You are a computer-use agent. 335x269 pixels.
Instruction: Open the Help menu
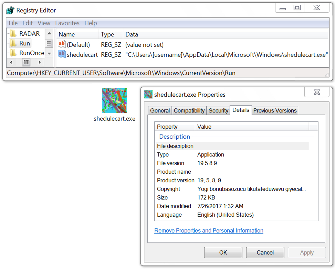click(91, 23)
